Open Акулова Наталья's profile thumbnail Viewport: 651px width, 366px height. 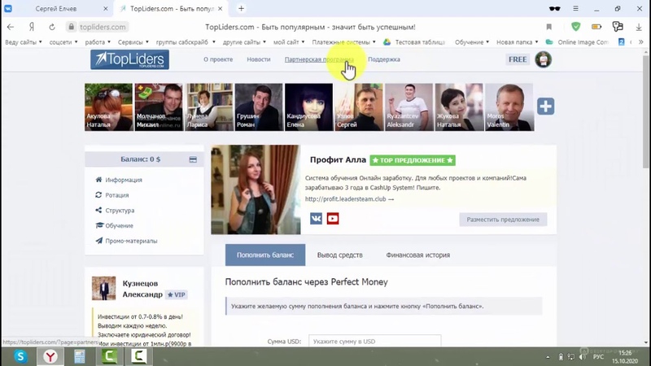(108, 107)
